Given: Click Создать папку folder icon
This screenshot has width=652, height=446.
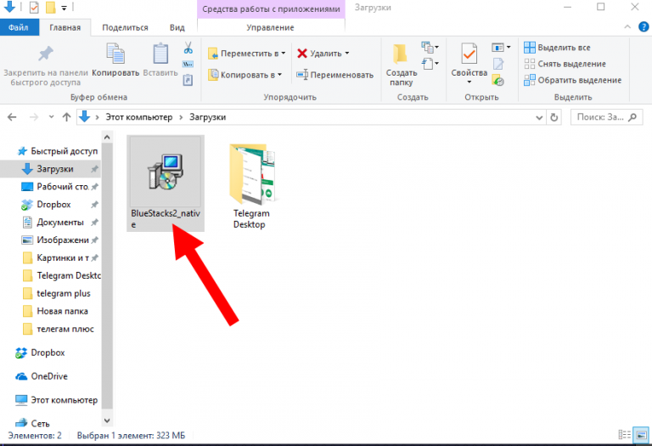Looking at the screenshot, I should click(400, 54).
